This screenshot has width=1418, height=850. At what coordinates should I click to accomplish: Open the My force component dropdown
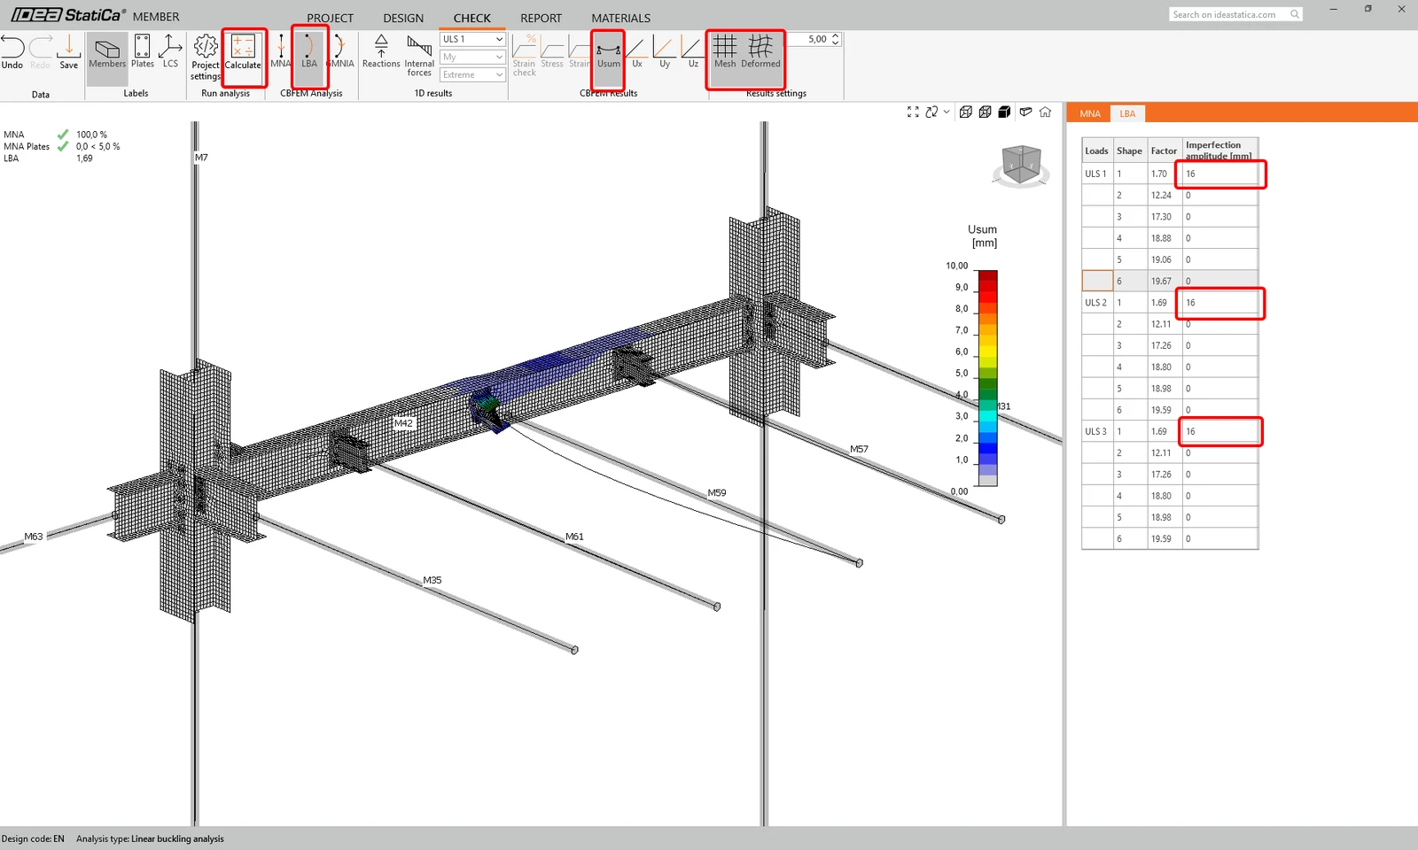click(472, 57)
